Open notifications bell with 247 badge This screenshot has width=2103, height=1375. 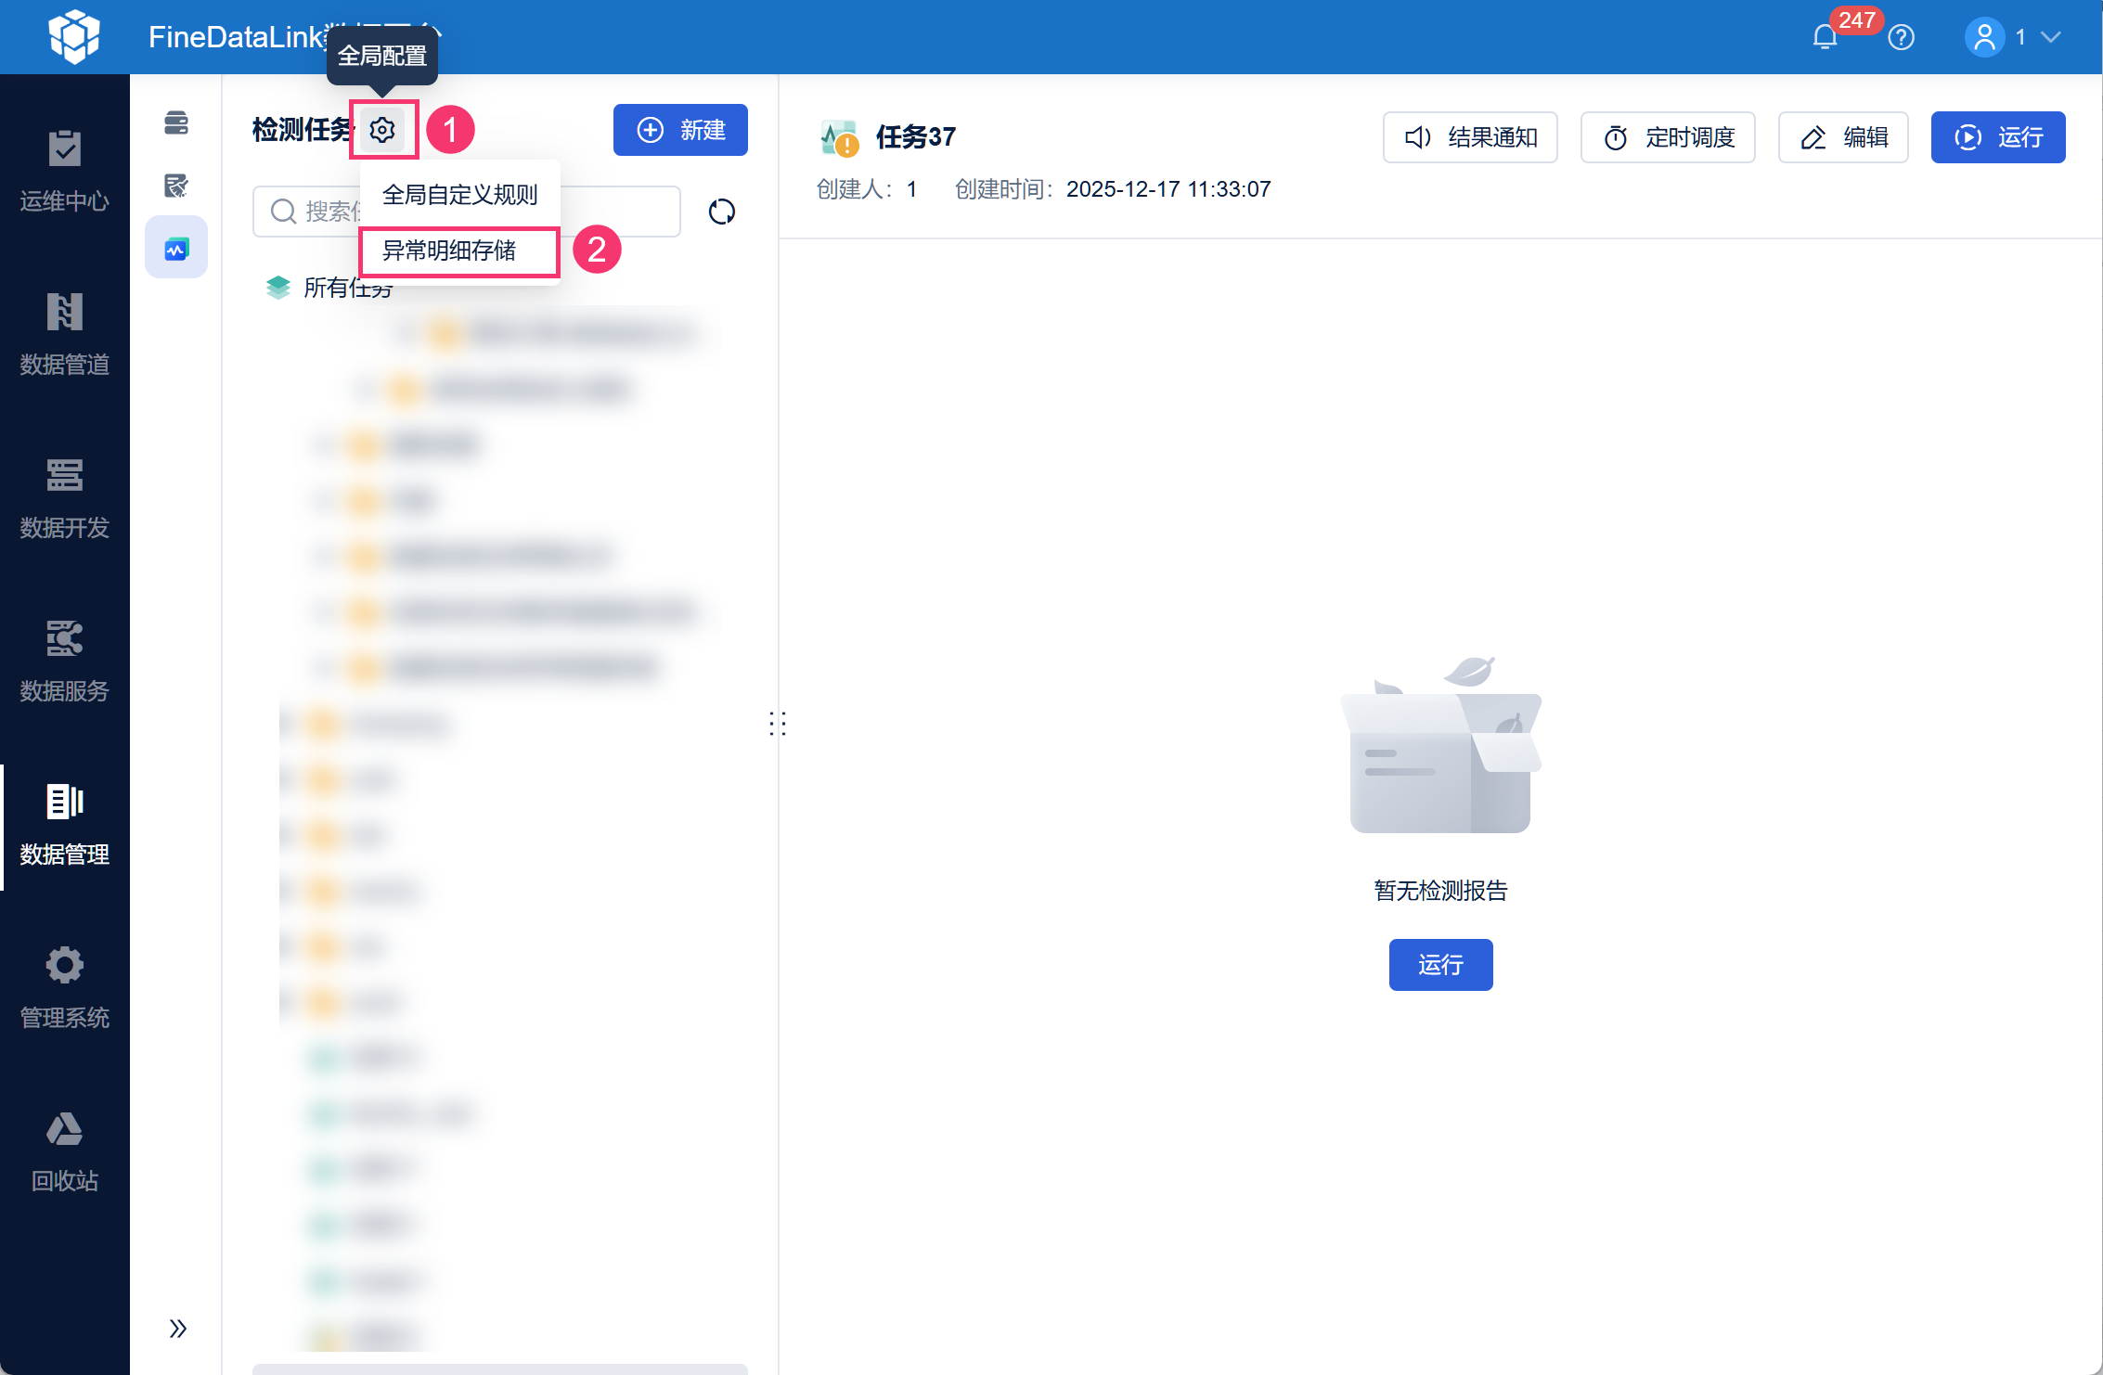tap(1825, 37)
